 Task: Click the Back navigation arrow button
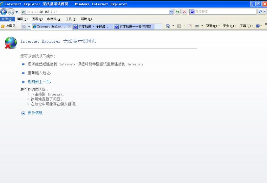tap(4, 12)
